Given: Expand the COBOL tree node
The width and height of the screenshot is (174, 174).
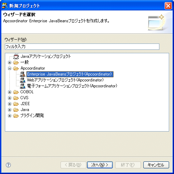Looking at the screenshot, I should pos(10,92).
